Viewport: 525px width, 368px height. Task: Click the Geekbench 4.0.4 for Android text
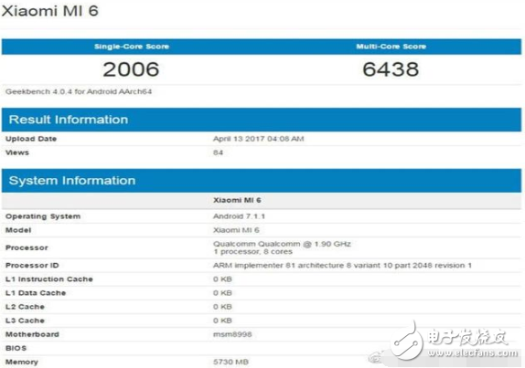79,91
